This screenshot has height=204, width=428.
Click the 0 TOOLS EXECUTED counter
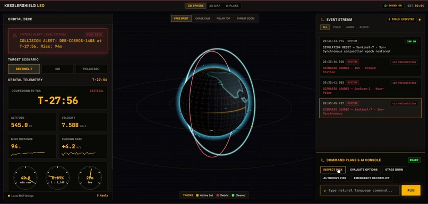(401, 20)
